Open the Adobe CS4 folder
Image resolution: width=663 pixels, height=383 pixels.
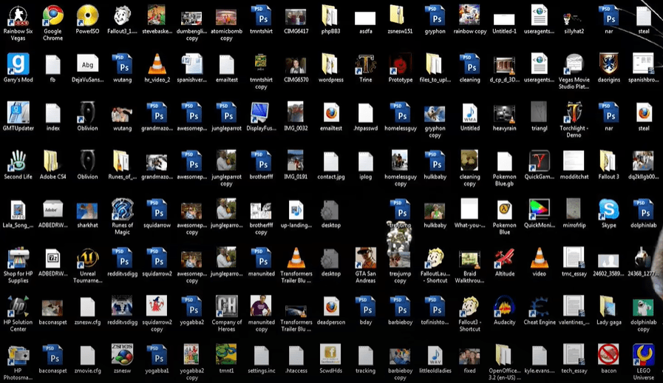[x=52, y=161]
